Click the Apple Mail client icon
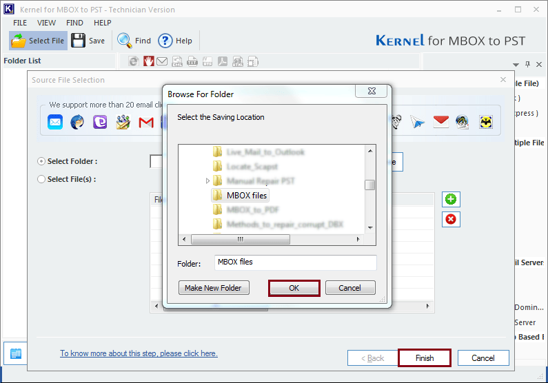 point(55,122)
